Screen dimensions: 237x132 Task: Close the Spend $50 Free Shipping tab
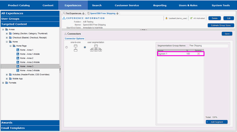point(117,14)
